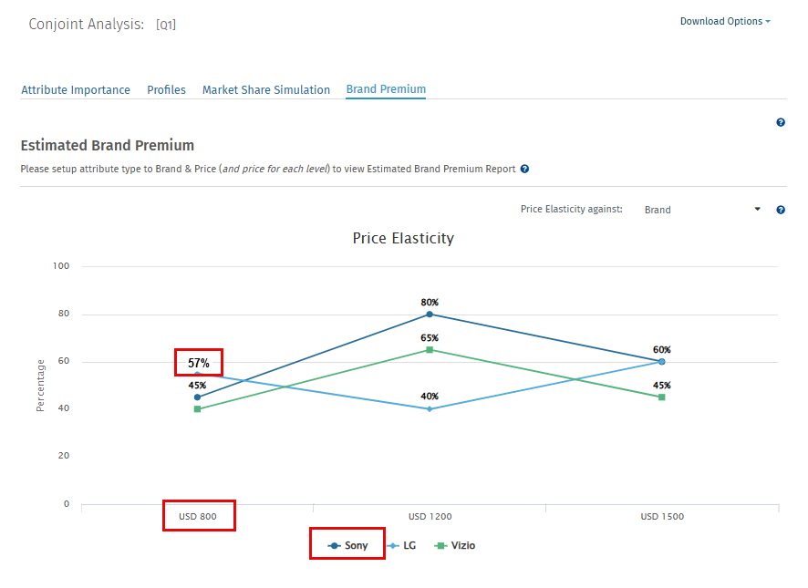The height and width of the screenshot is (588, 808).
Task: Click Vizio square marker at USD 800
Action: tap(197, 408)
